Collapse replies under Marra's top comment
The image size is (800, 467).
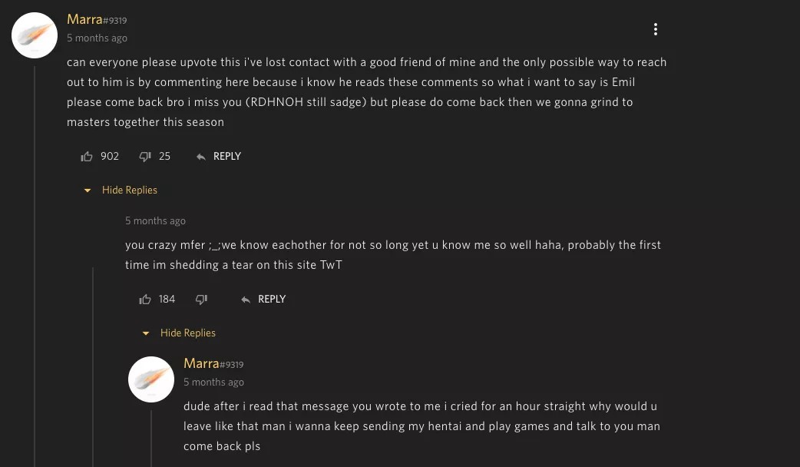(x=129, y=190)
